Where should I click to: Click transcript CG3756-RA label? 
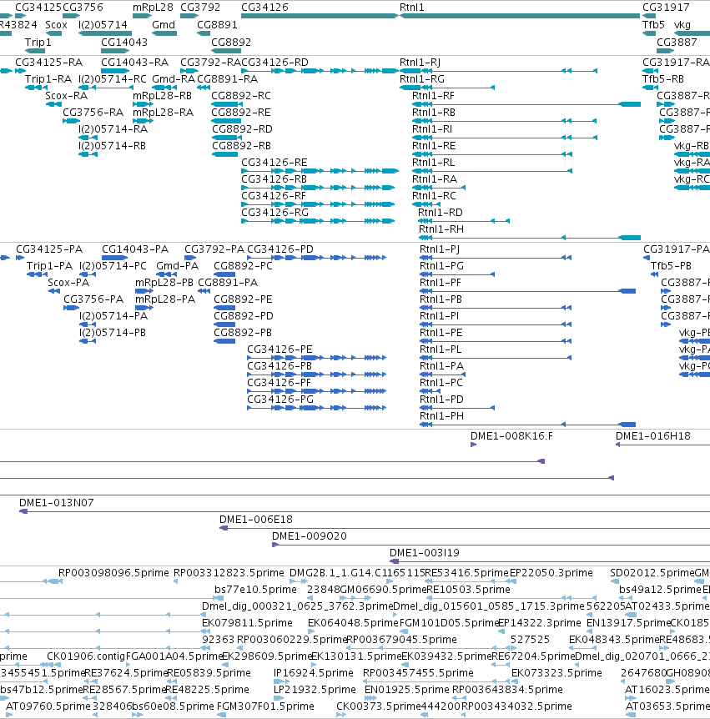point(93,113)
